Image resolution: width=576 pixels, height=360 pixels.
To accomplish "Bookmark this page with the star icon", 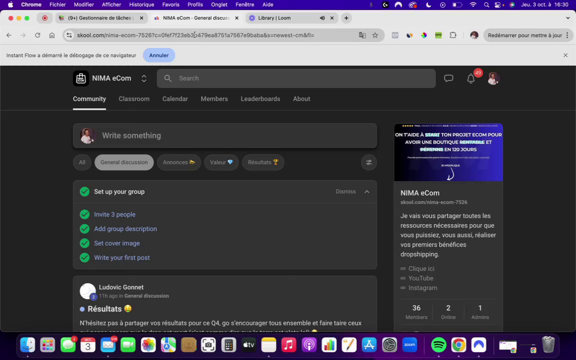I will click(x=375, y=35).
